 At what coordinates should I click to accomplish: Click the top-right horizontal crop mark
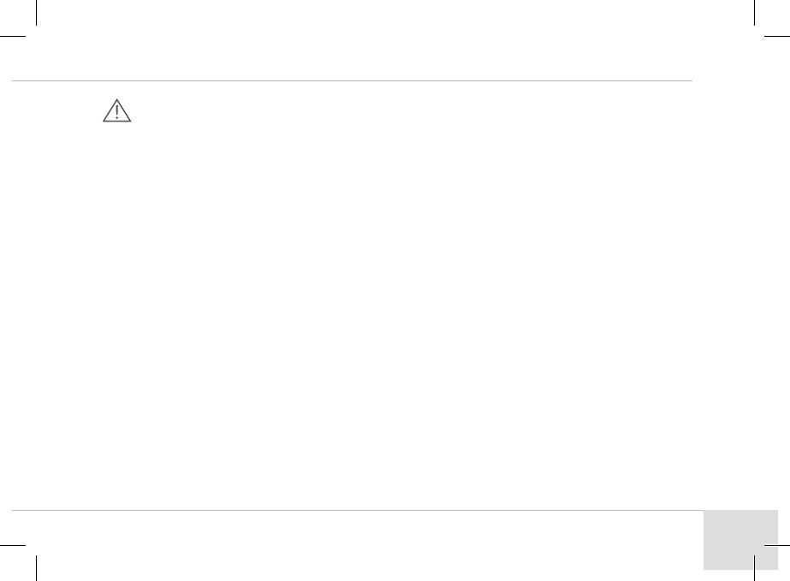point(777,37)
